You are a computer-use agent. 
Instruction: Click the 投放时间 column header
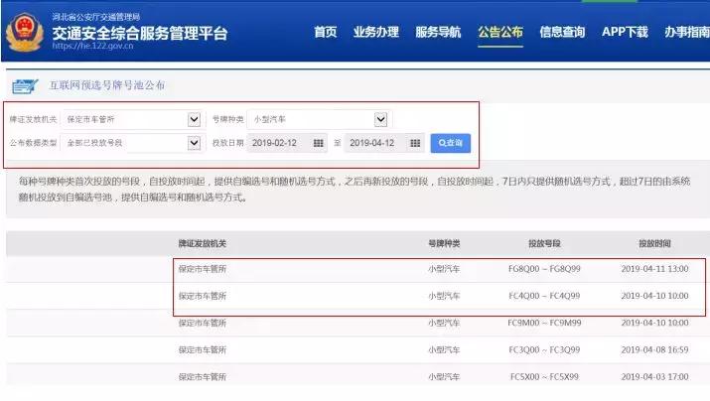click(654, 243)
